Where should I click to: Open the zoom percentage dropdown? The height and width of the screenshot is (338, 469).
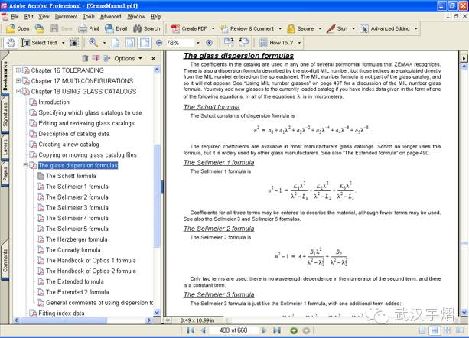(x=198, y=43)
